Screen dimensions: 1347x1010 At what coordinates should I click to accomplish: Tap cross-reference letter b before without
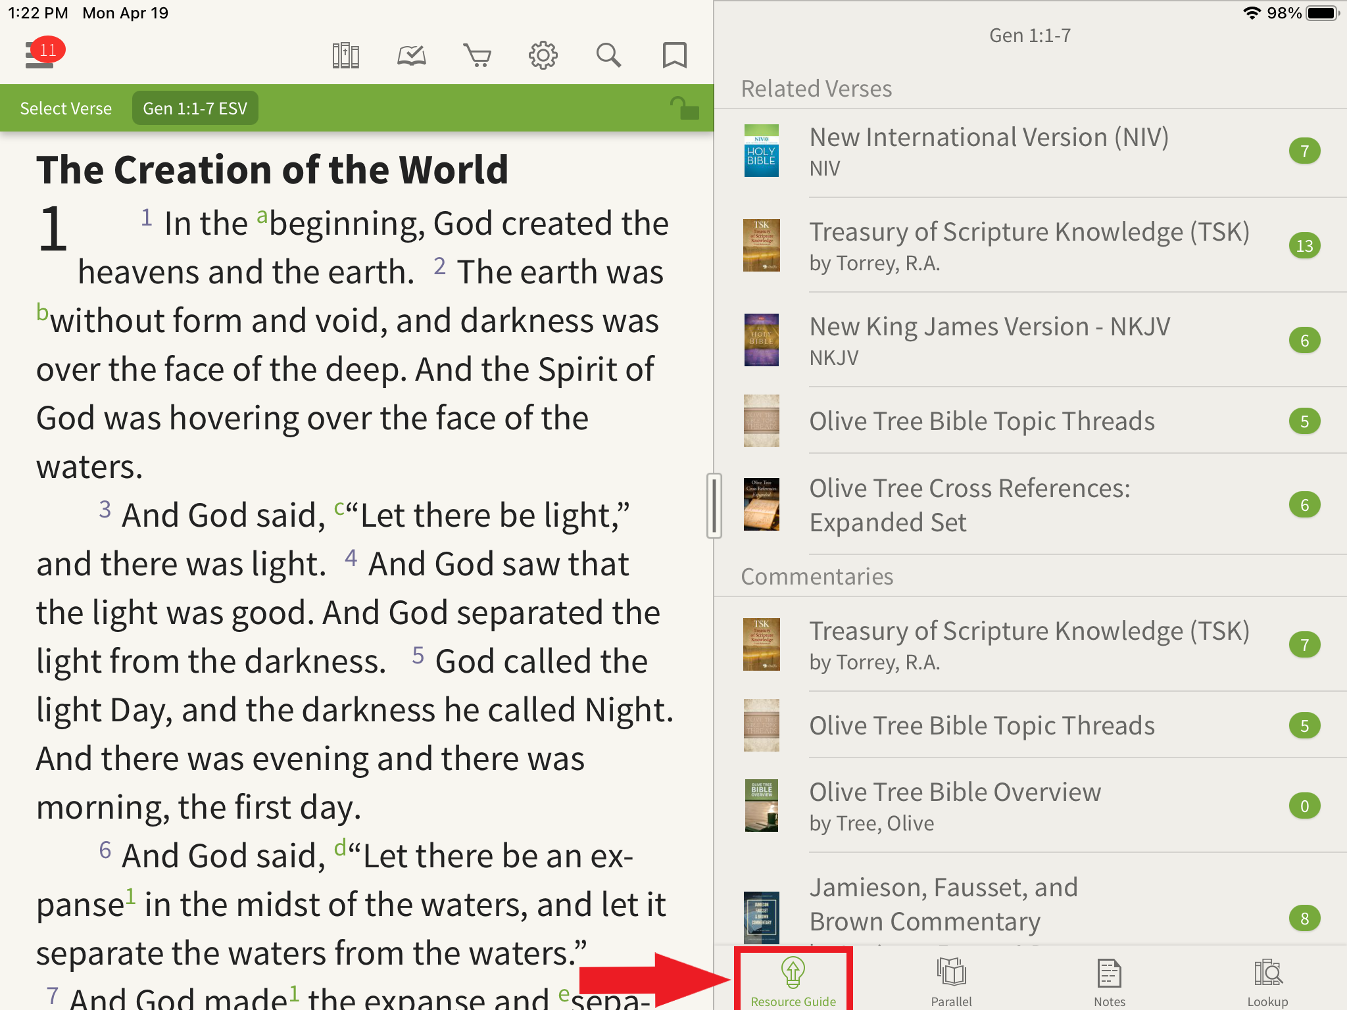[42, 312]
